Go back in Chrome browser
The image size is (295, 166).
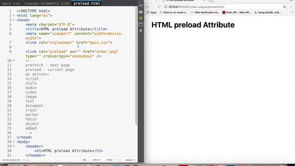(148, 7)
